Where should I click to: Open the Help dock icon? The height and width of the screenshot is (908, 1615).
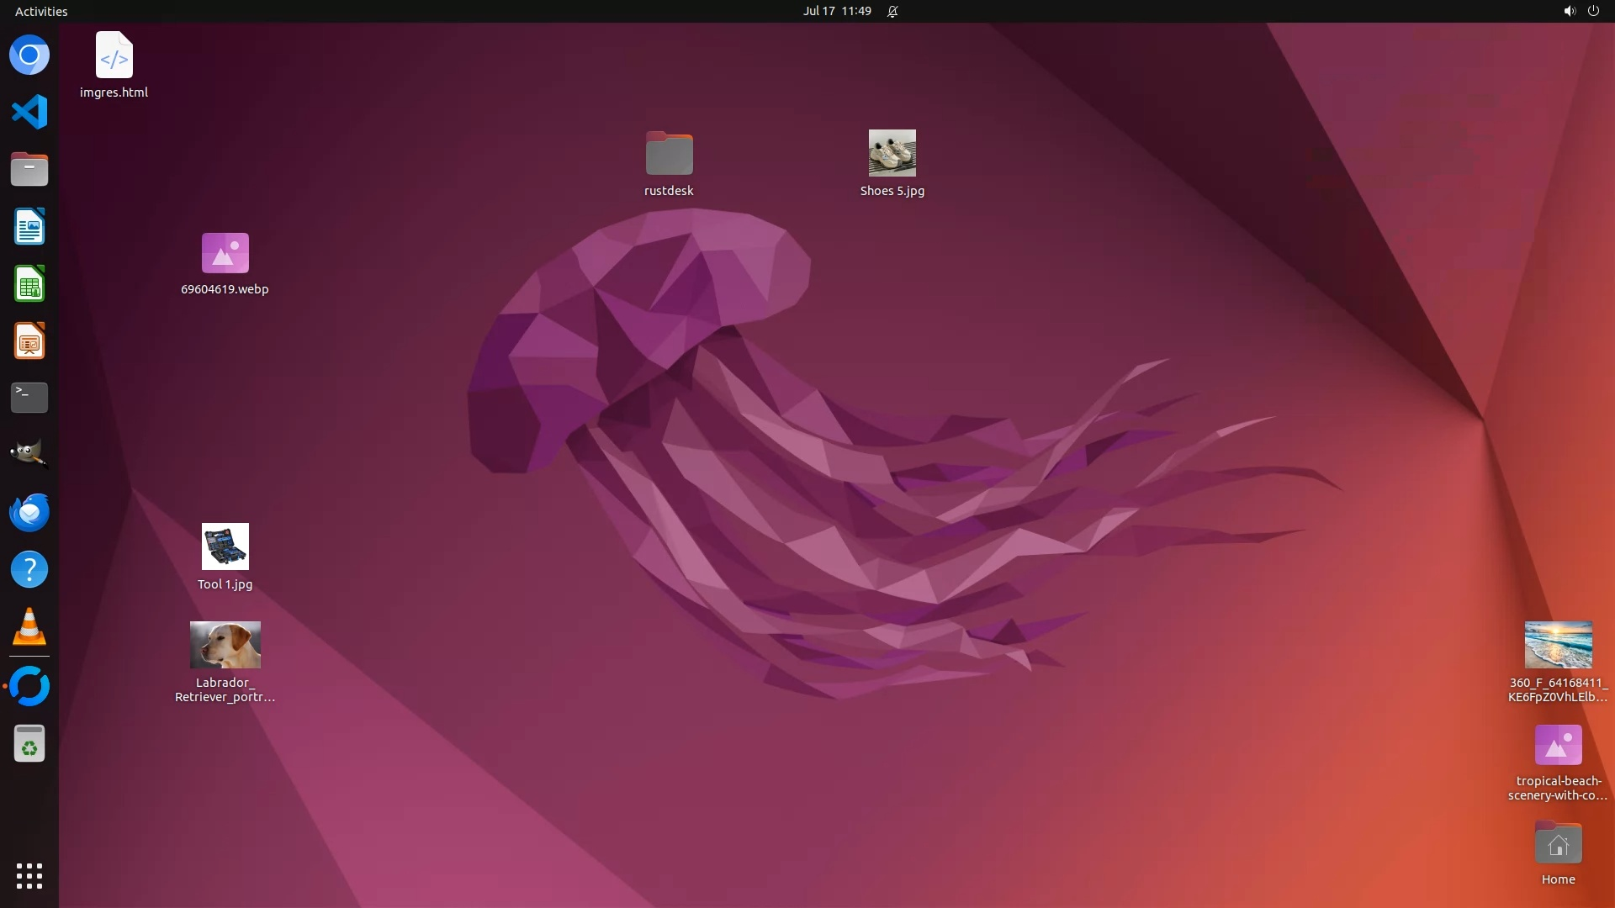pyautogui.click(x=29, y=569)
